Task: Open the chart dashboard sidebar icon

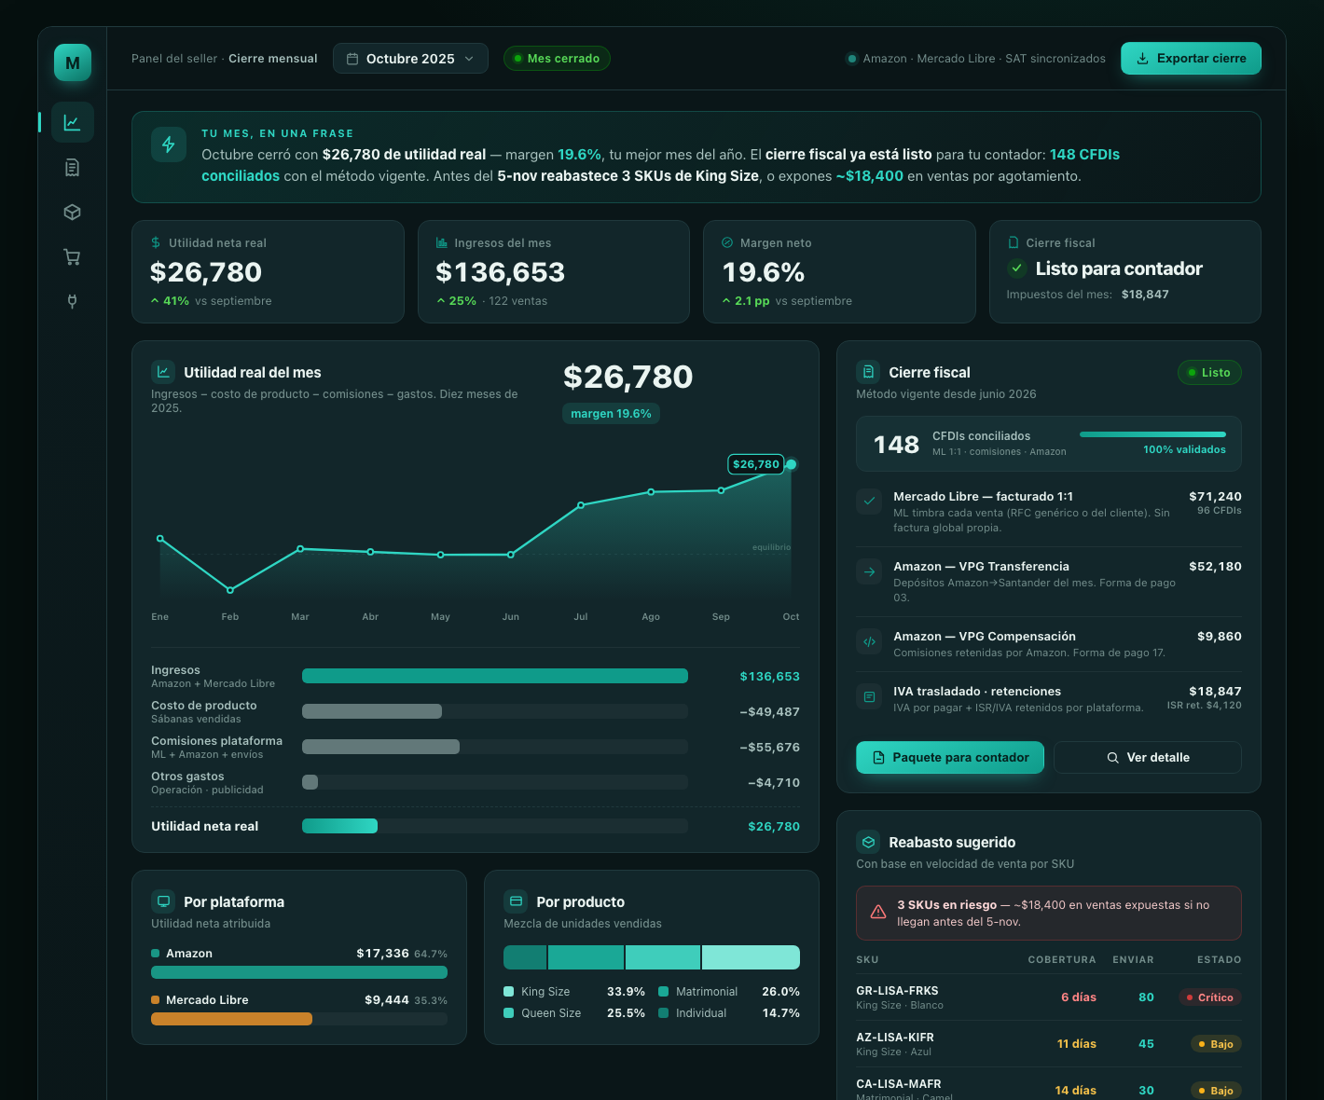Action: [73, 122]
